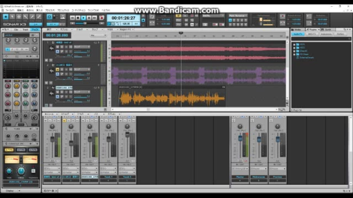Pause playback with the Pause button

click(x=89, y=18)
